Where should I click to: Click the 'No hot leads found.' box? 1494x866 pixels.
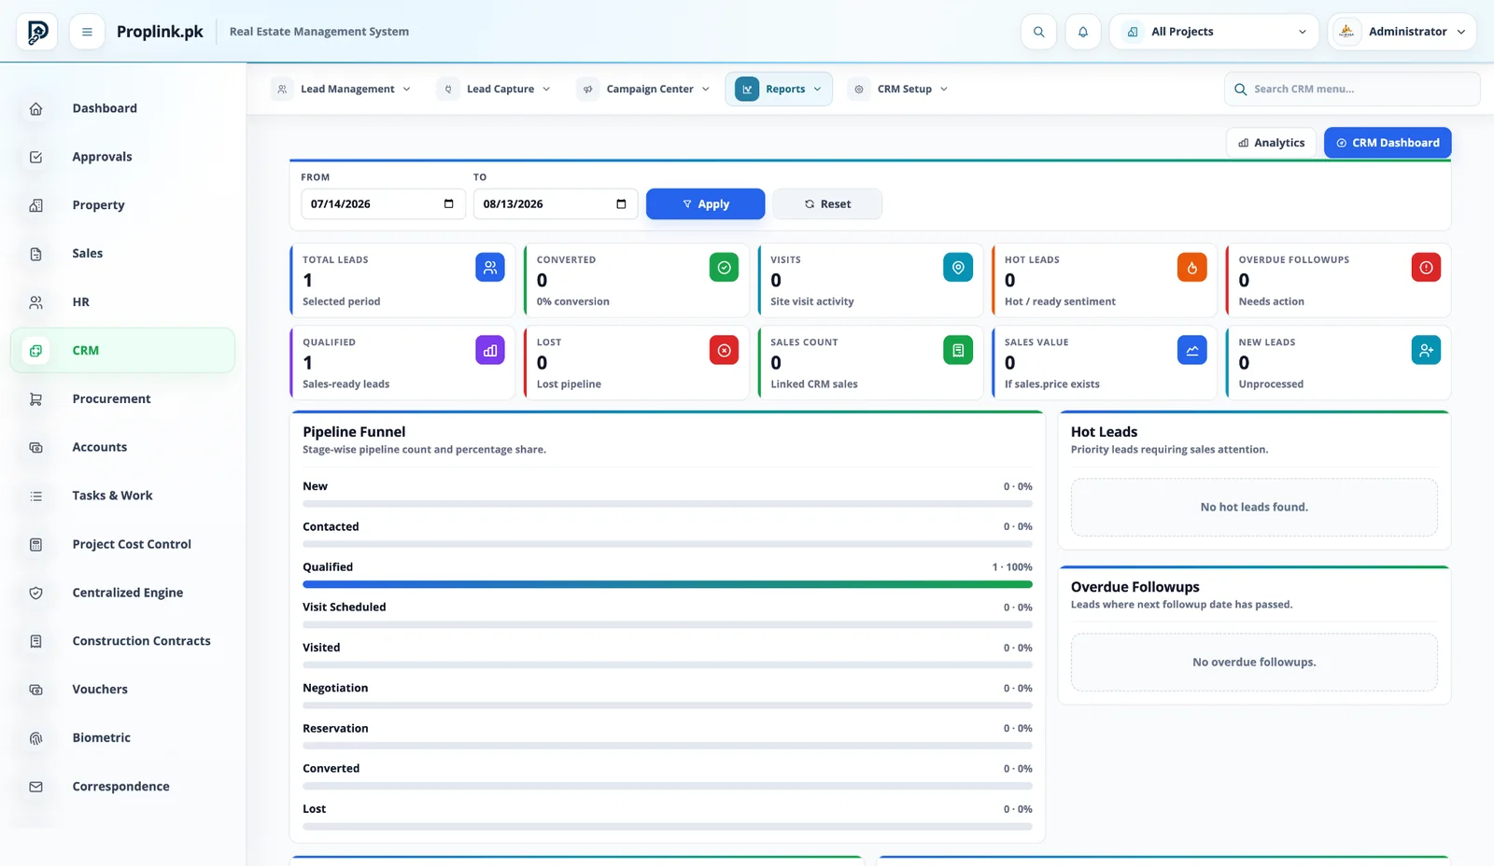click(x=1254, y=508)
